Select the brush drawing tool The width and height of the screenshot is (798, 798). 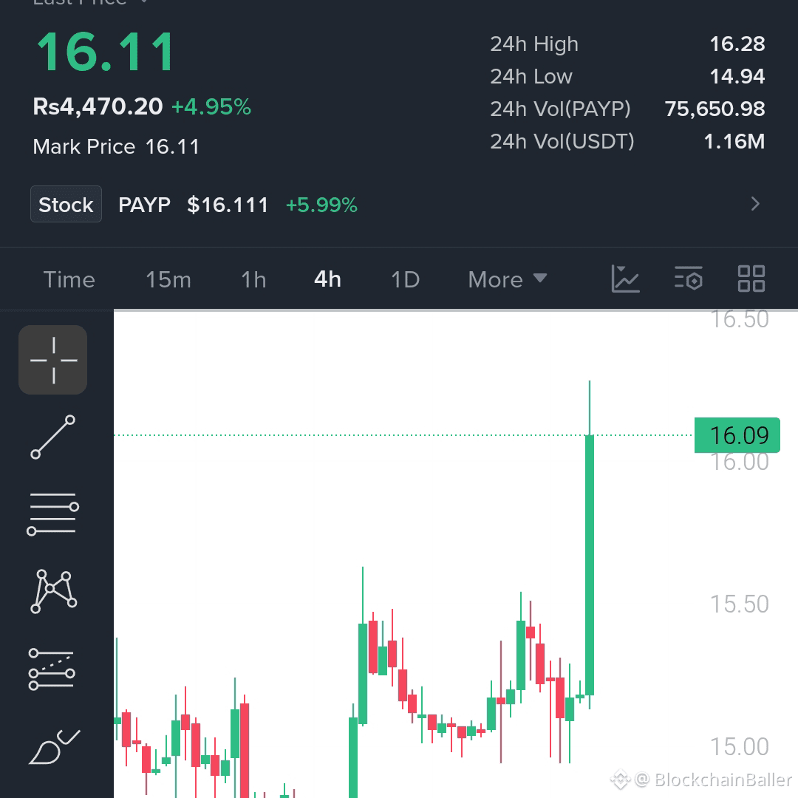tap(54, 746)
